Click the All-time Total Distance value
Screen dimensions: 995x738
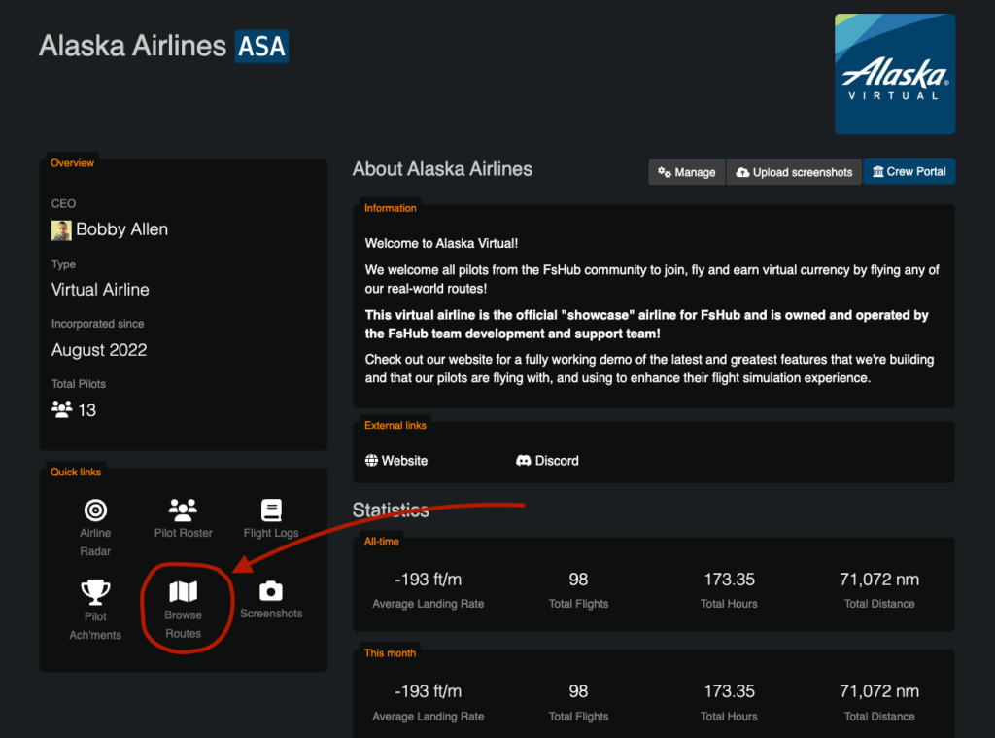[x=879, y=580]
